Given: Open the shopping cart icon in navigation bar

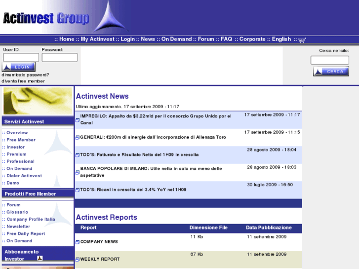Looking at the screenshot, I should 302,40.
